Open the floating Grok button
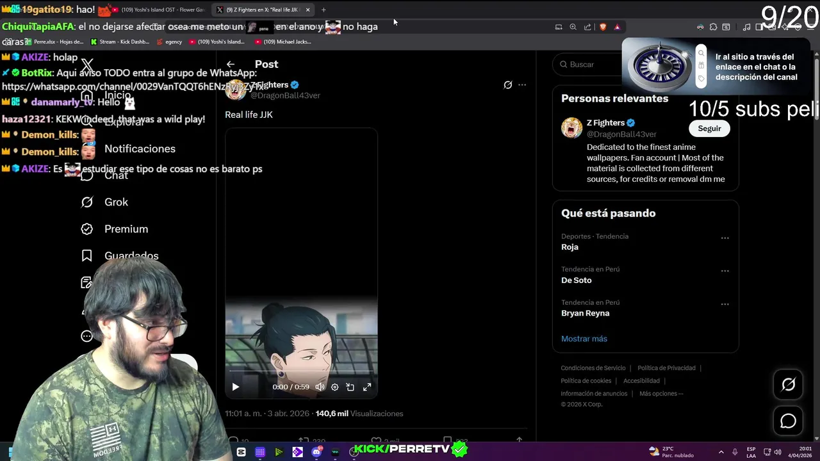The image size is (820, 461). coord(788,384)
